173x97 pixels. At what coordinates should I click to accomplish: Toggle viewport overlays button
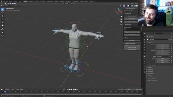coord(128,6)
